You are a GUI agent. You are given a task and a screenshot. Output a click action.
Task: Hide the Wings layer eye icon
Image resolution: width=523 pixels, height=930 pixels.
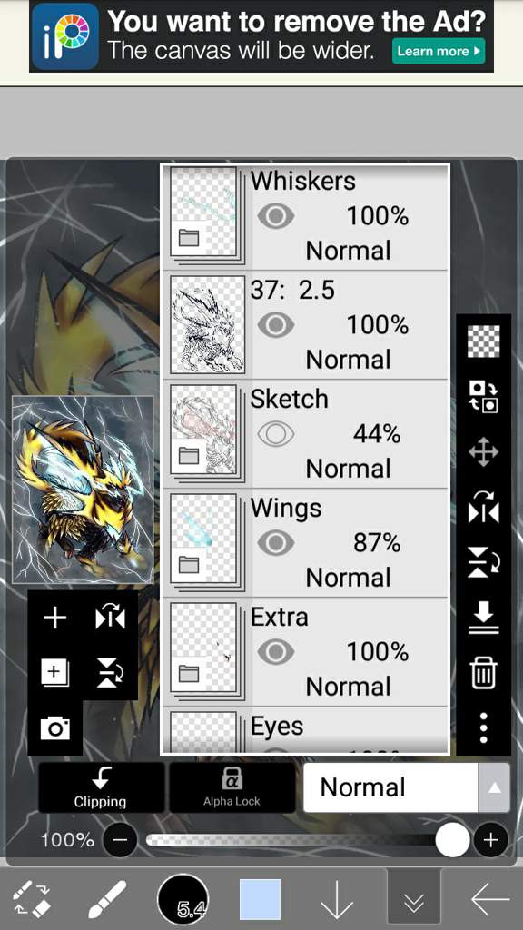pos(276,543)
